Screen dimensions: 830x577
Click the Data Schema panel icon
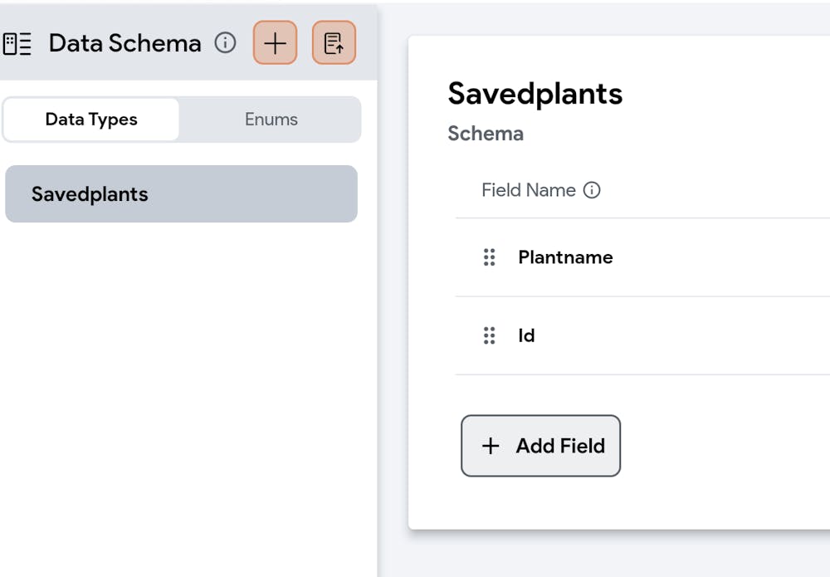17,43
